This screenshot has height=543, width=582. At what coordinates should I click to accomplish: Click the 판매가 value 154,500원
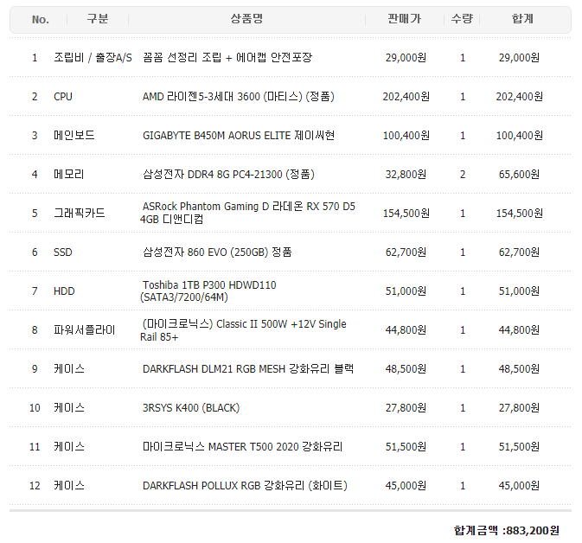(x=406, y=214)
